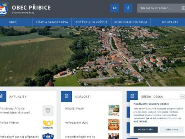
Task: Allow all cookies with POVOLIT VŠE
Action: (x=145, y=130)
